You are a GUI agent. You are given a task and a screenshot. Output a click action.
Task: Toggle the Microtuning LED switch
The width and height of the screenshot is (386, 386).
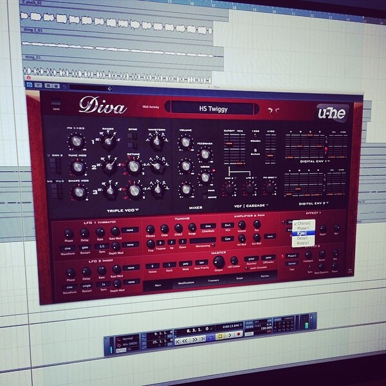tap(214, 245)
